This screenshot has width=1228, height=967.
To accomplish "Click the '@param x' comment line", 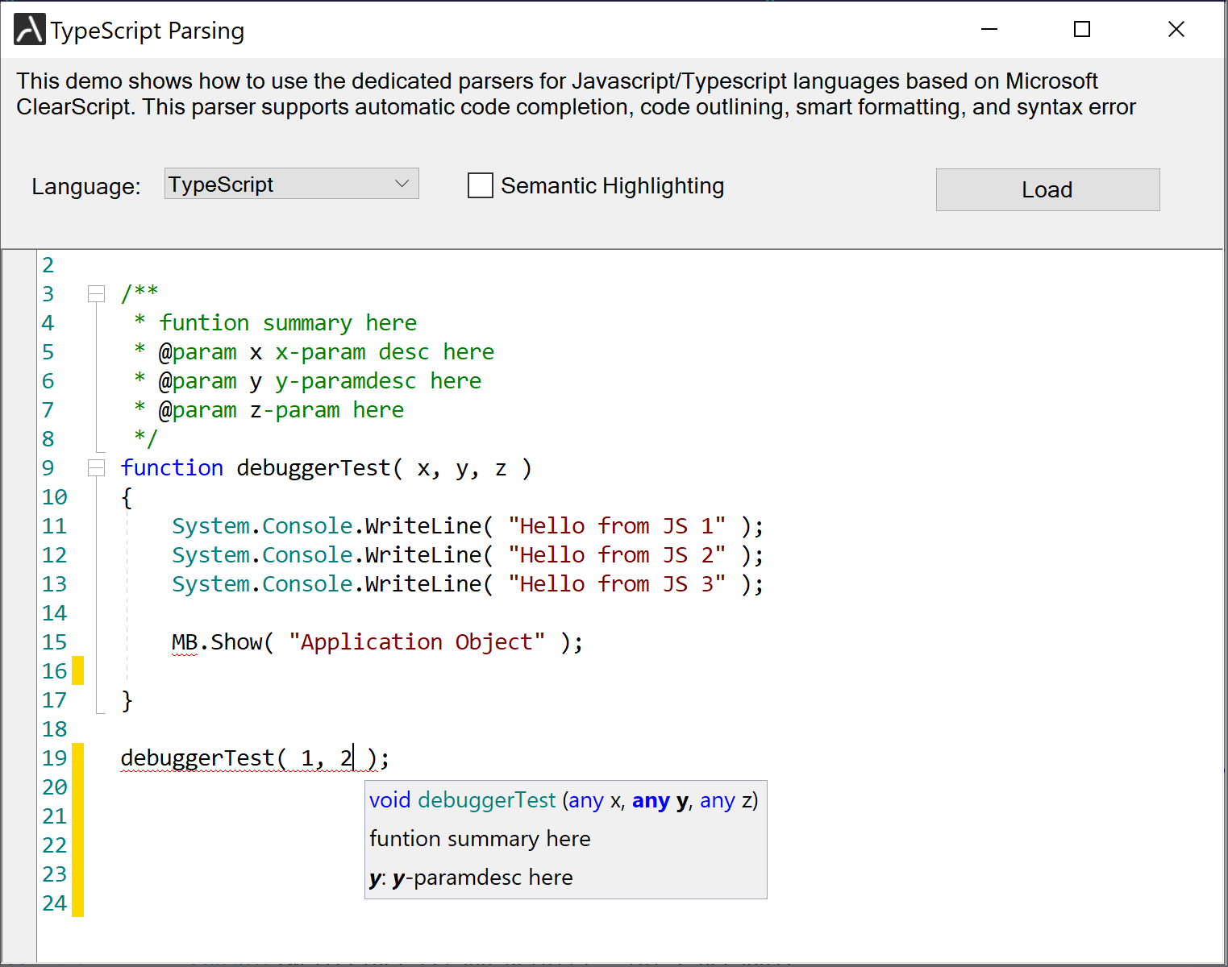I will click(326, 352).
